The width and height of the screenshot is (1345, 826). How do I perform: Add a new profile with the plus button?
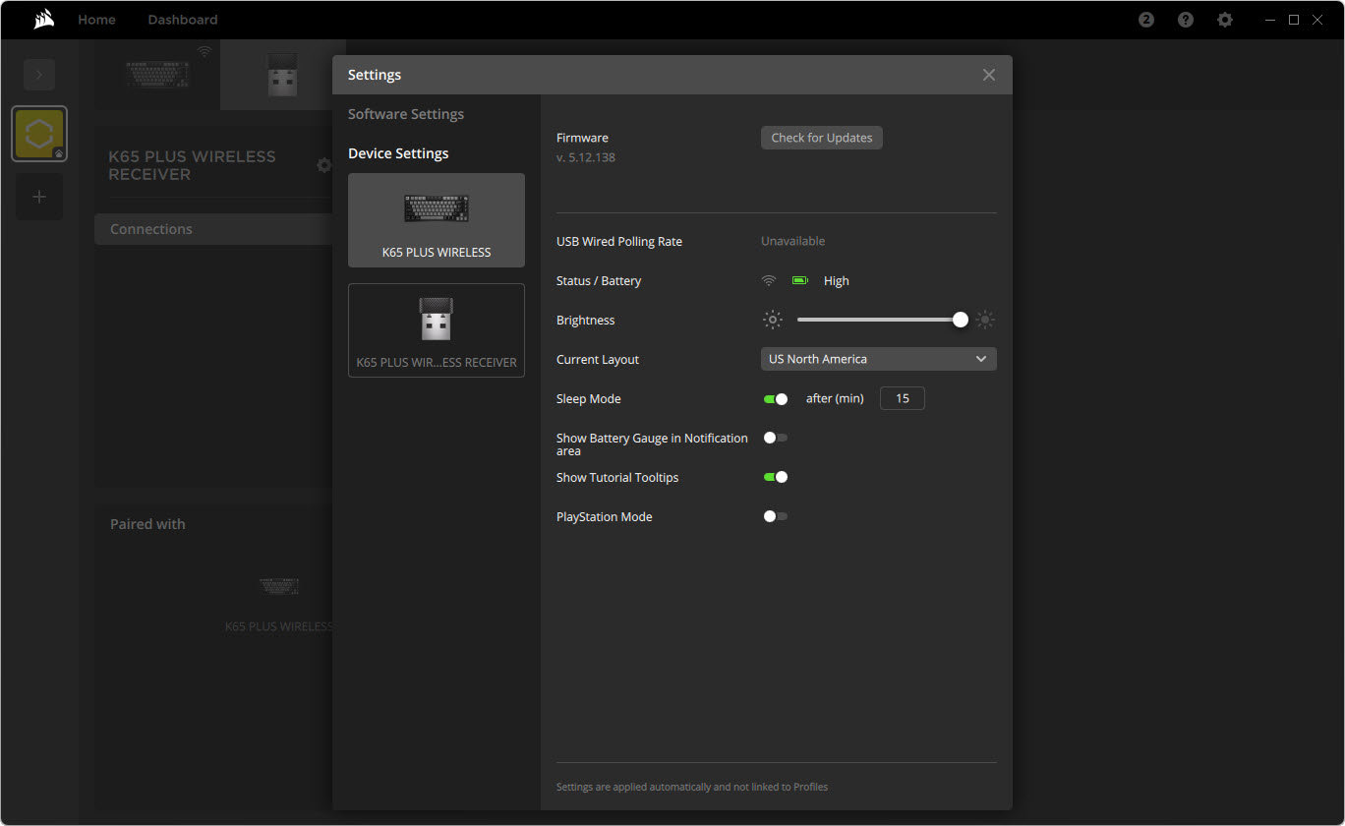click(x=39, y=197)
